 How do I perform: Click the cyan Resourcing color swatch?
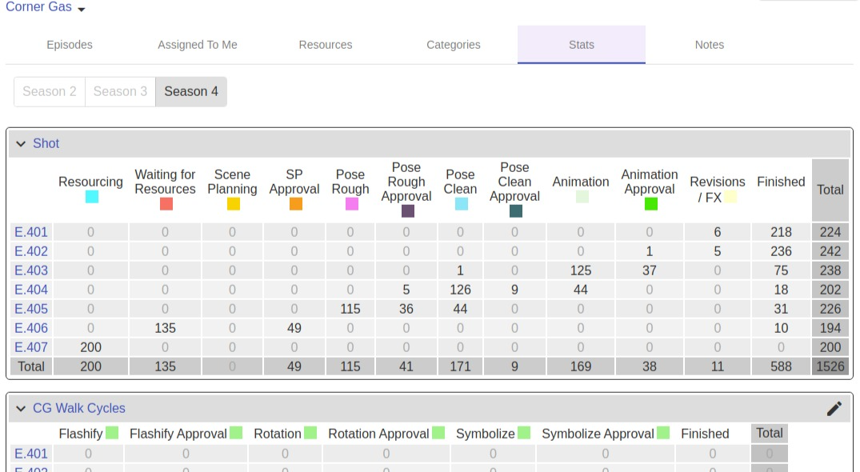coord(91,197)
